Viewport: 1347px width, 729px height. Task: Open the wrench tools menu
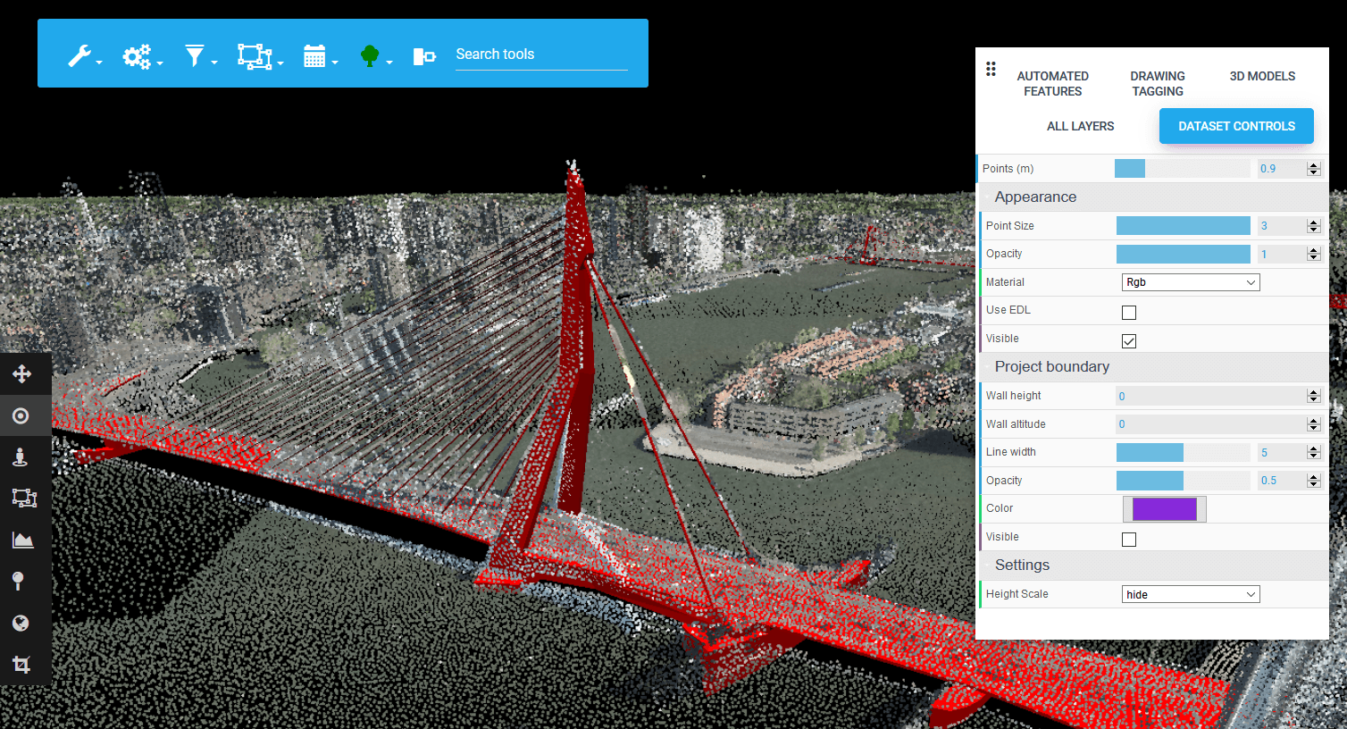80,56
